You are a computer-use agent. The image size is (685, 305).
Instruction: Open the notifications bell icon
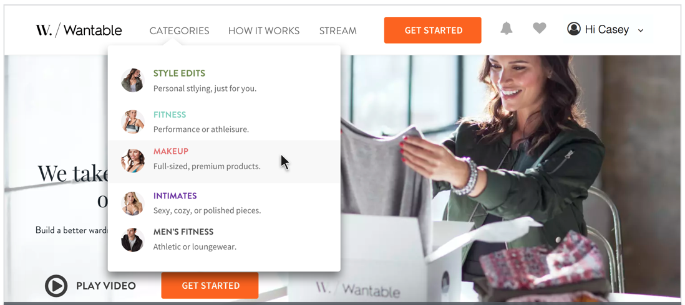[507, 29]
